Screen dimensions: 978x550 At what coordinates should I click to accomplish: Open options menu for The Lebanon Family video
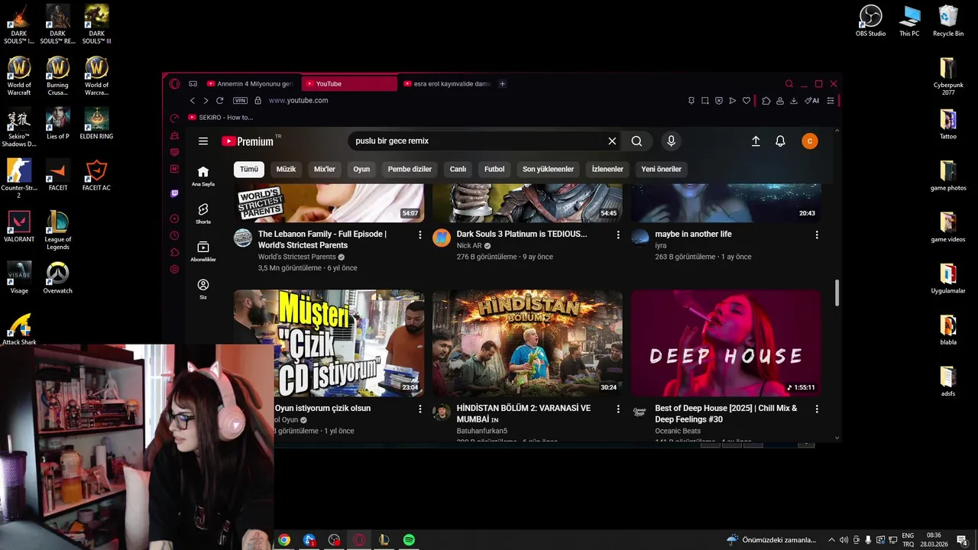(419, 235)
